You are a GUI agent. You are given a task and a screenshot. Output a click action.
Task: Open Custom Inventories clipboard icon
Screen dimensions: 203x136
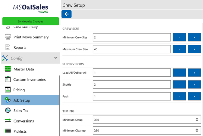click(8, 79)
